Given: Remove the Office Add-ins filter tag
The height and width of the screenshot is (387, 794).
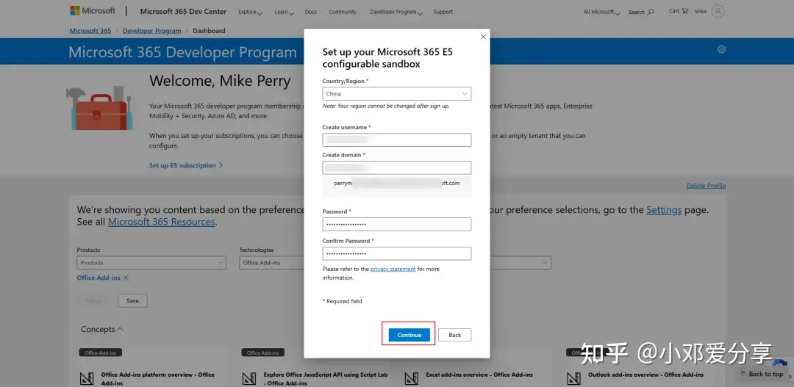Looking at the screenshot, I should point(126,278).
